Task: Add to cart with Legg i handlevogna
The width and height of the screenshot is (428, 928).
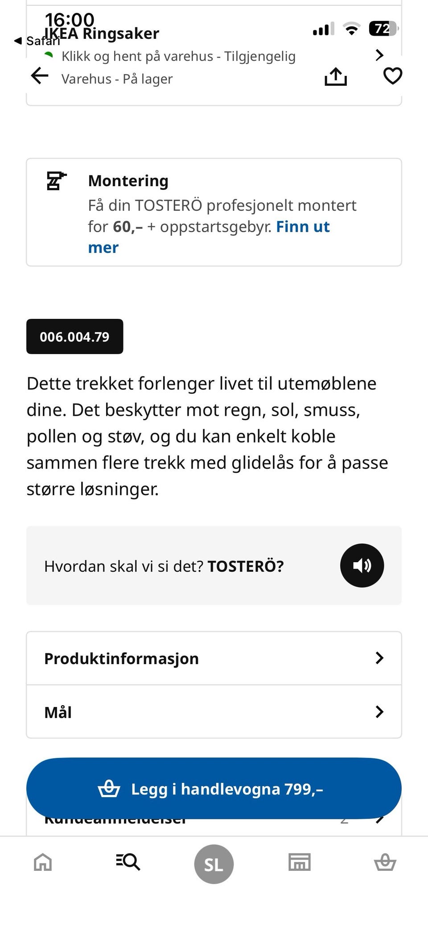Action: tap(214, 788)
